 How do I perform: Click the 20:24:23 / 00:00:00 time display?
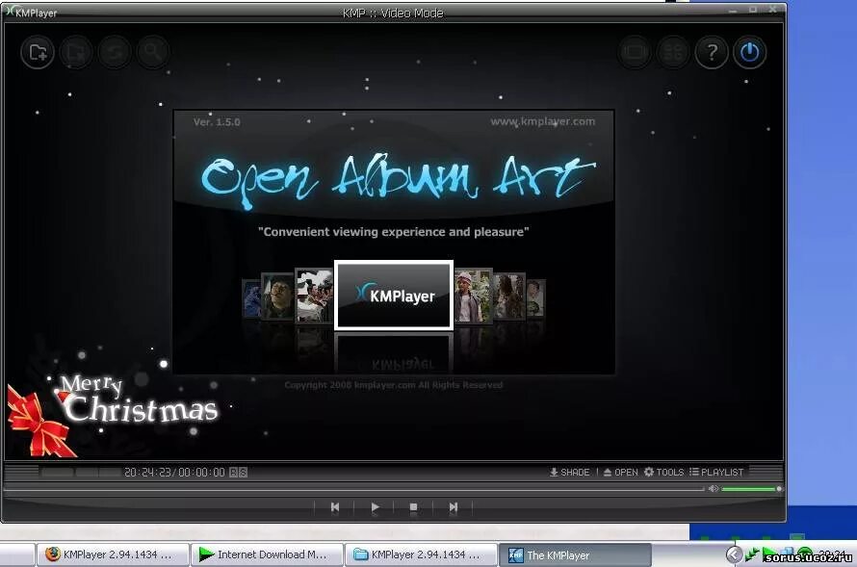[x=174, y=472]
